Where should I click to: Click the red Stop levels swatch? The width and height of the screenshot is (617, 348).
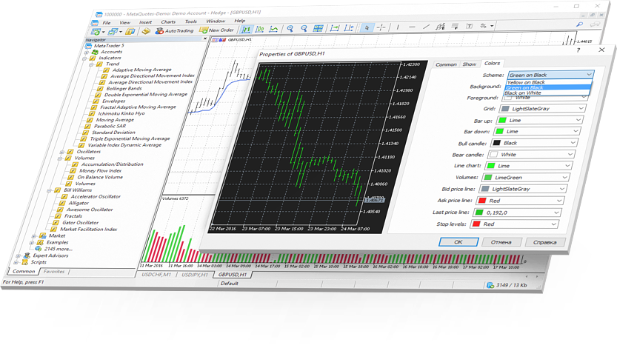click(x=476, y=224)
